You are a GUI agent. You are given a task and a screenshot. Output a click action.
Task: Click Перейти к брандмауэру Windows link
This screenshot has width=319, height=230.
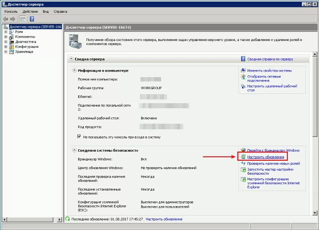pyautogui.click(x=273, y=150)
